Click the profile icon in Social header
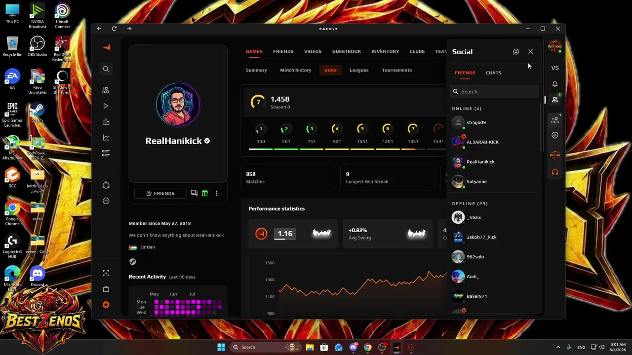Screen dimensions: 632x355 coord(516,52)
